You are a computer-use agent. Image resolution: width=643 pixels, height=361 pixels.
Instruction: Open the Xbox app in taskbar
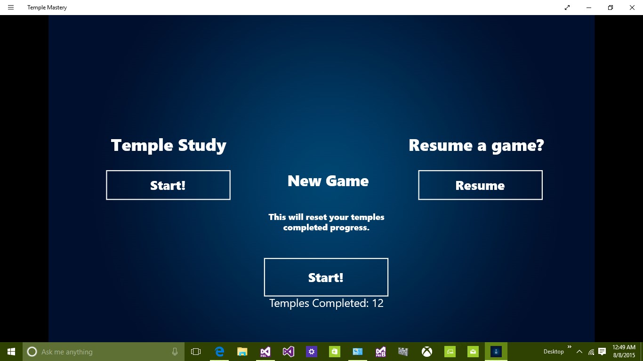click(x=427, y=352)
